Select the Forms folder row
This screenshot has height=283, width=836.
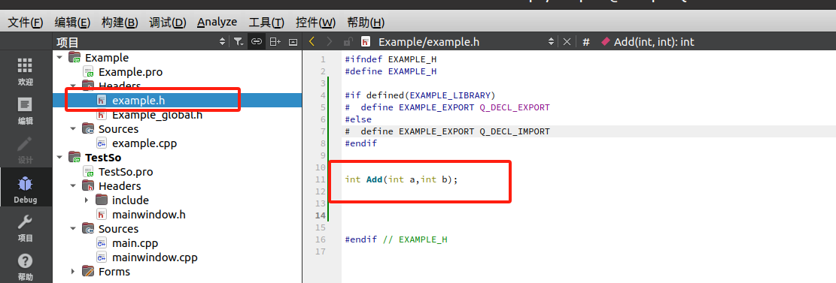[114, 271]
